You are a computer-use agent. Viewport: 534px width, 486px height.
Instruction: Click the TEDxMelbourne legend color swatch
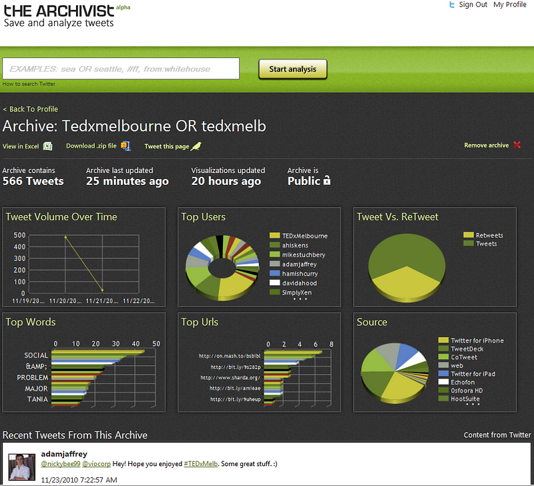[274, 236]
